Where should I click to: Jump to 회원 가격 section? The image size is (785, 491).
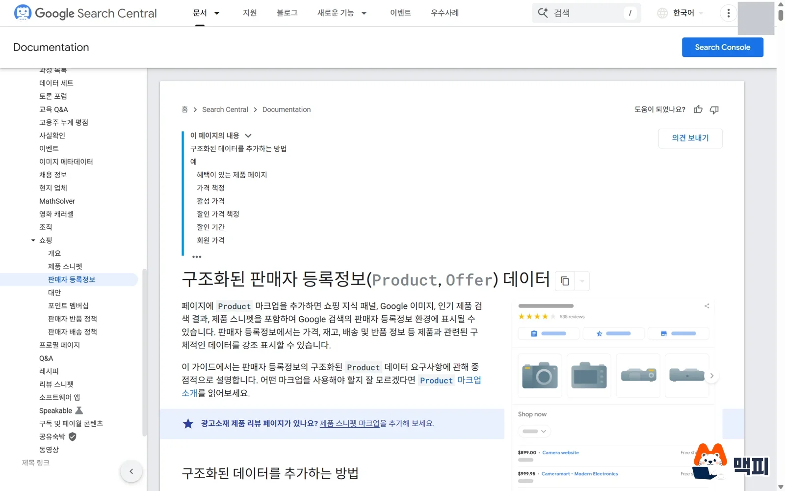[x=210, y=240]
